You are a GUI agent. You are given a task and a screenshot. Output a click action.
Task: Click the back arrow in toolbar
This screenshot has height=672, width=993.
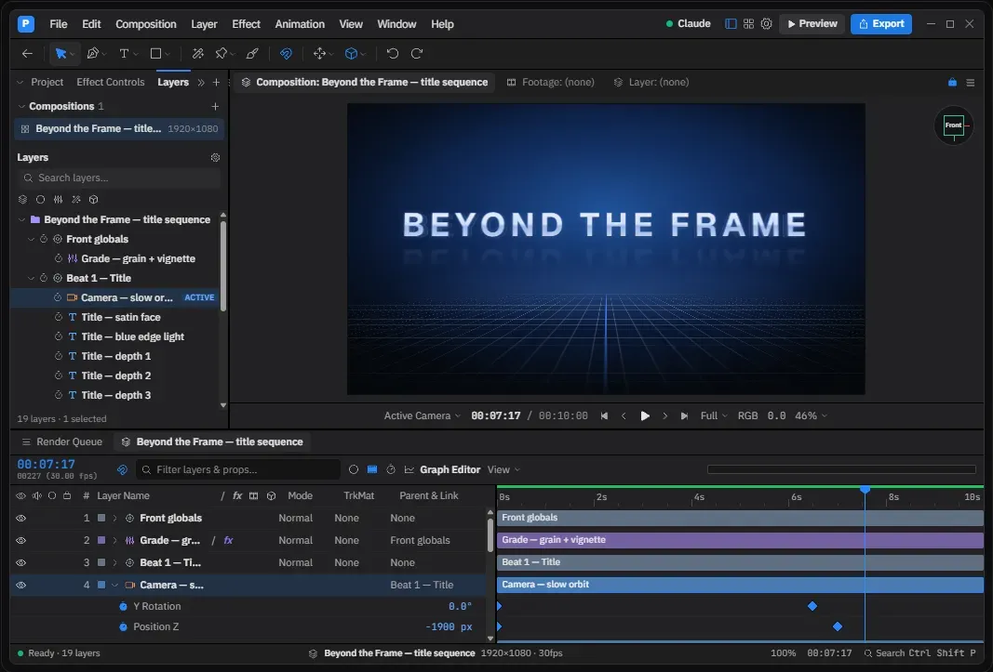(27, 54)
